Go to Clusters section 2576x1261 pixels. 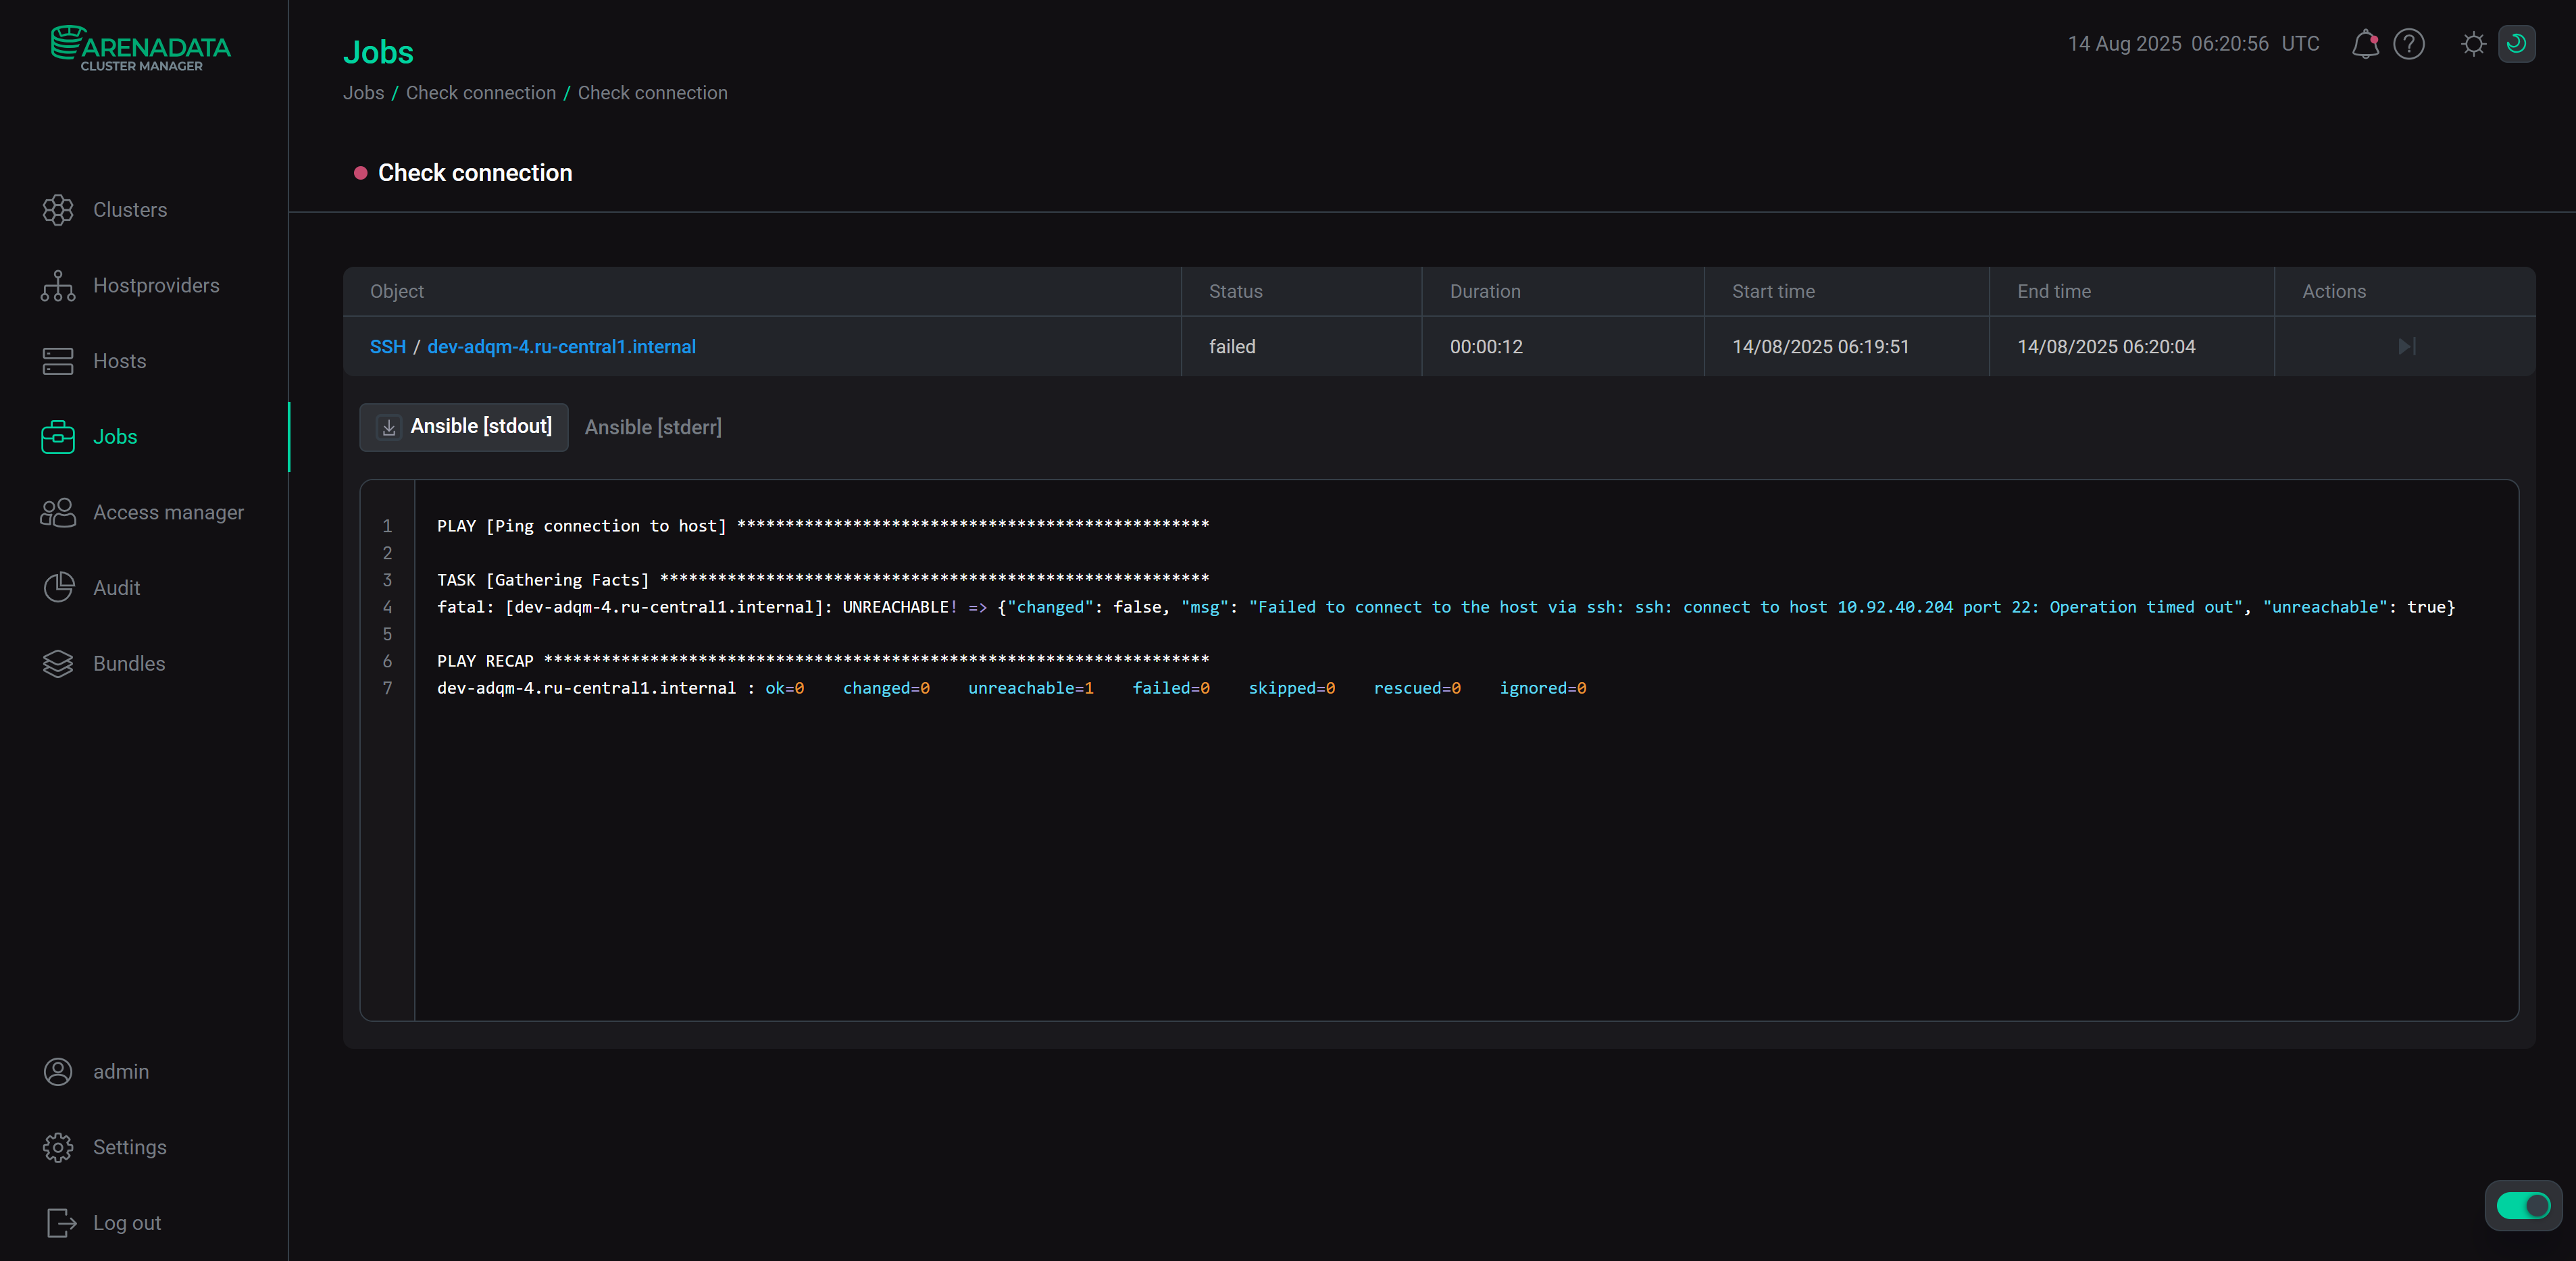pos(130,210)
